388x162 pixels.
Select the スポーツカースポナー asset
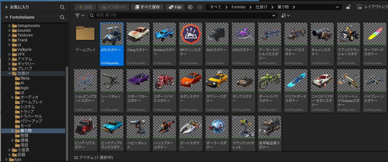pyautogui.click(x=138, y=91)
